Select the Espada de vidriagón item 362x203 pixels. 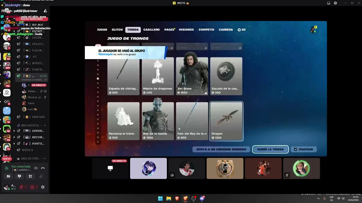pos(123,76)
